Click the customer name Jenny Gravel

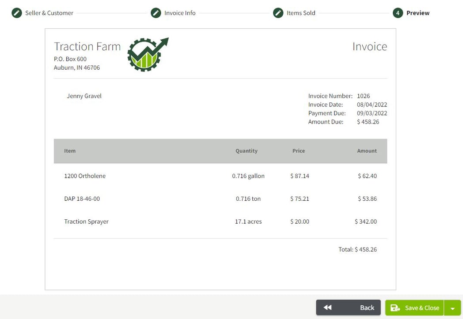point(84,96)
